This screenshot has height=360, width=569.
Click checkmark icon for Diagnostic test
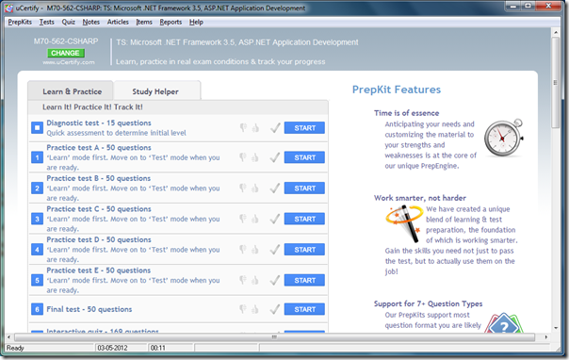click(275, 128)
